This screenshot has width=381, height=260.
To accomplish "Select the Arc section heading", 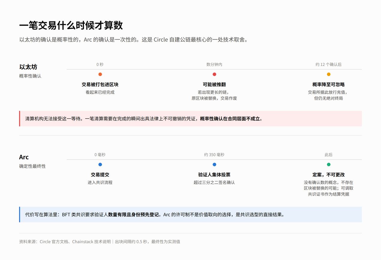I will [24, 157].
